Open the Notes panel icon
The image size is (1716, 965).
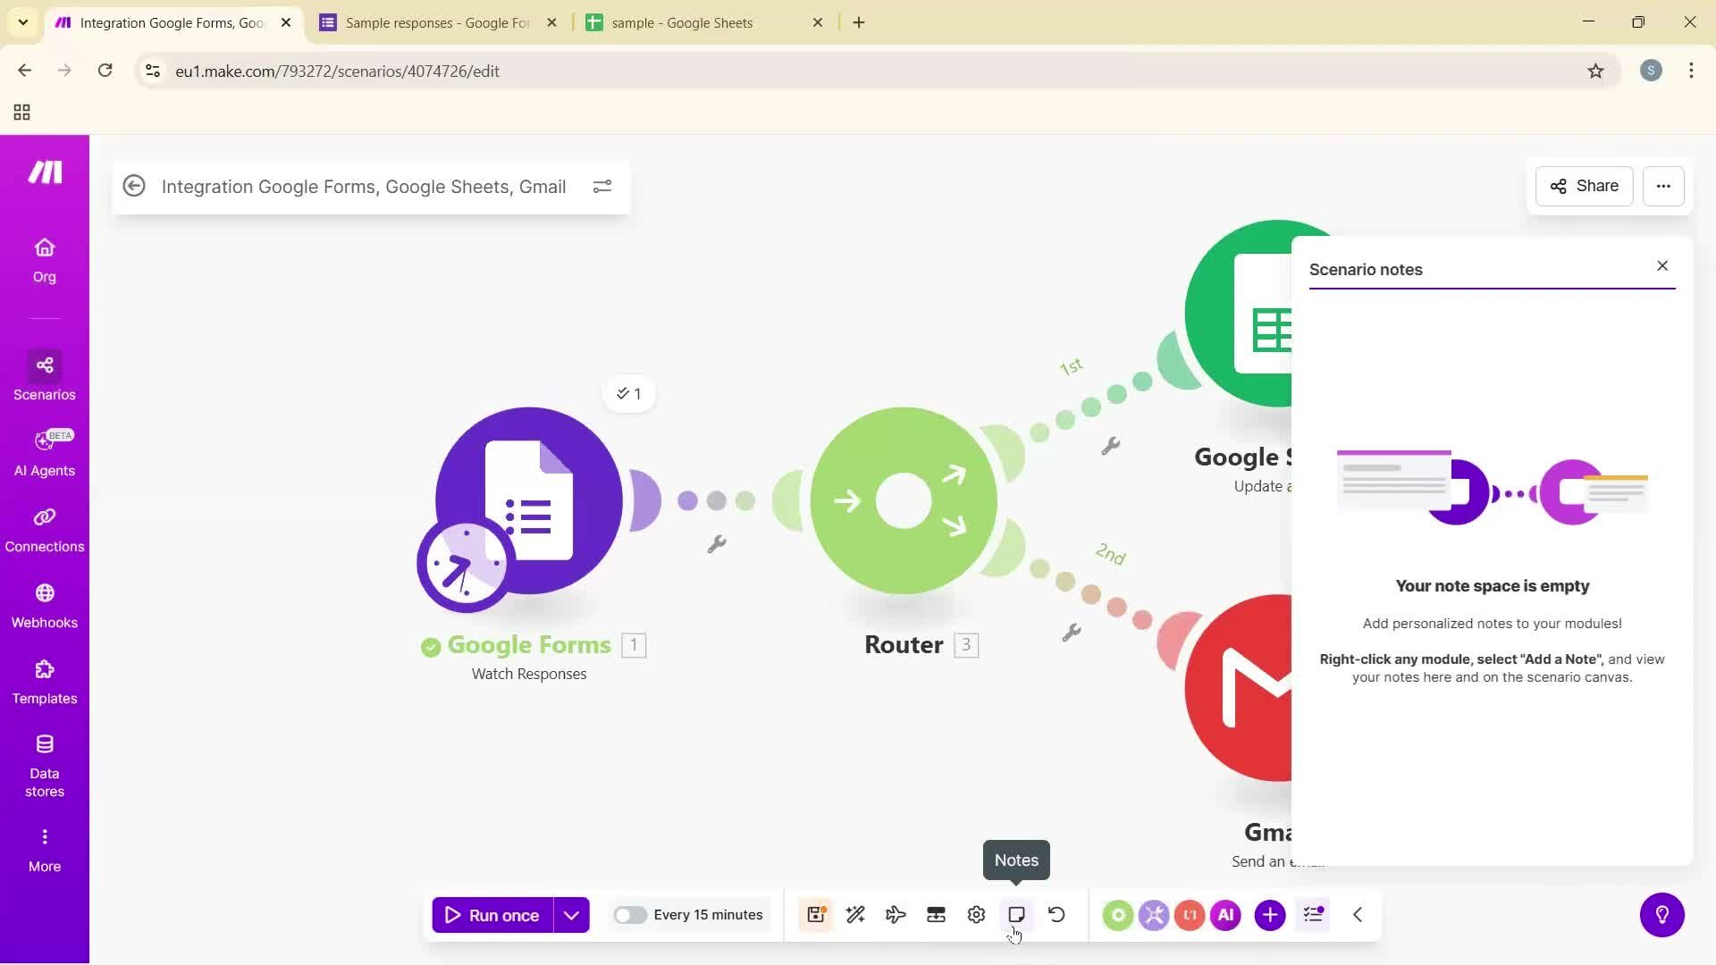click(x=1016, y=914)
